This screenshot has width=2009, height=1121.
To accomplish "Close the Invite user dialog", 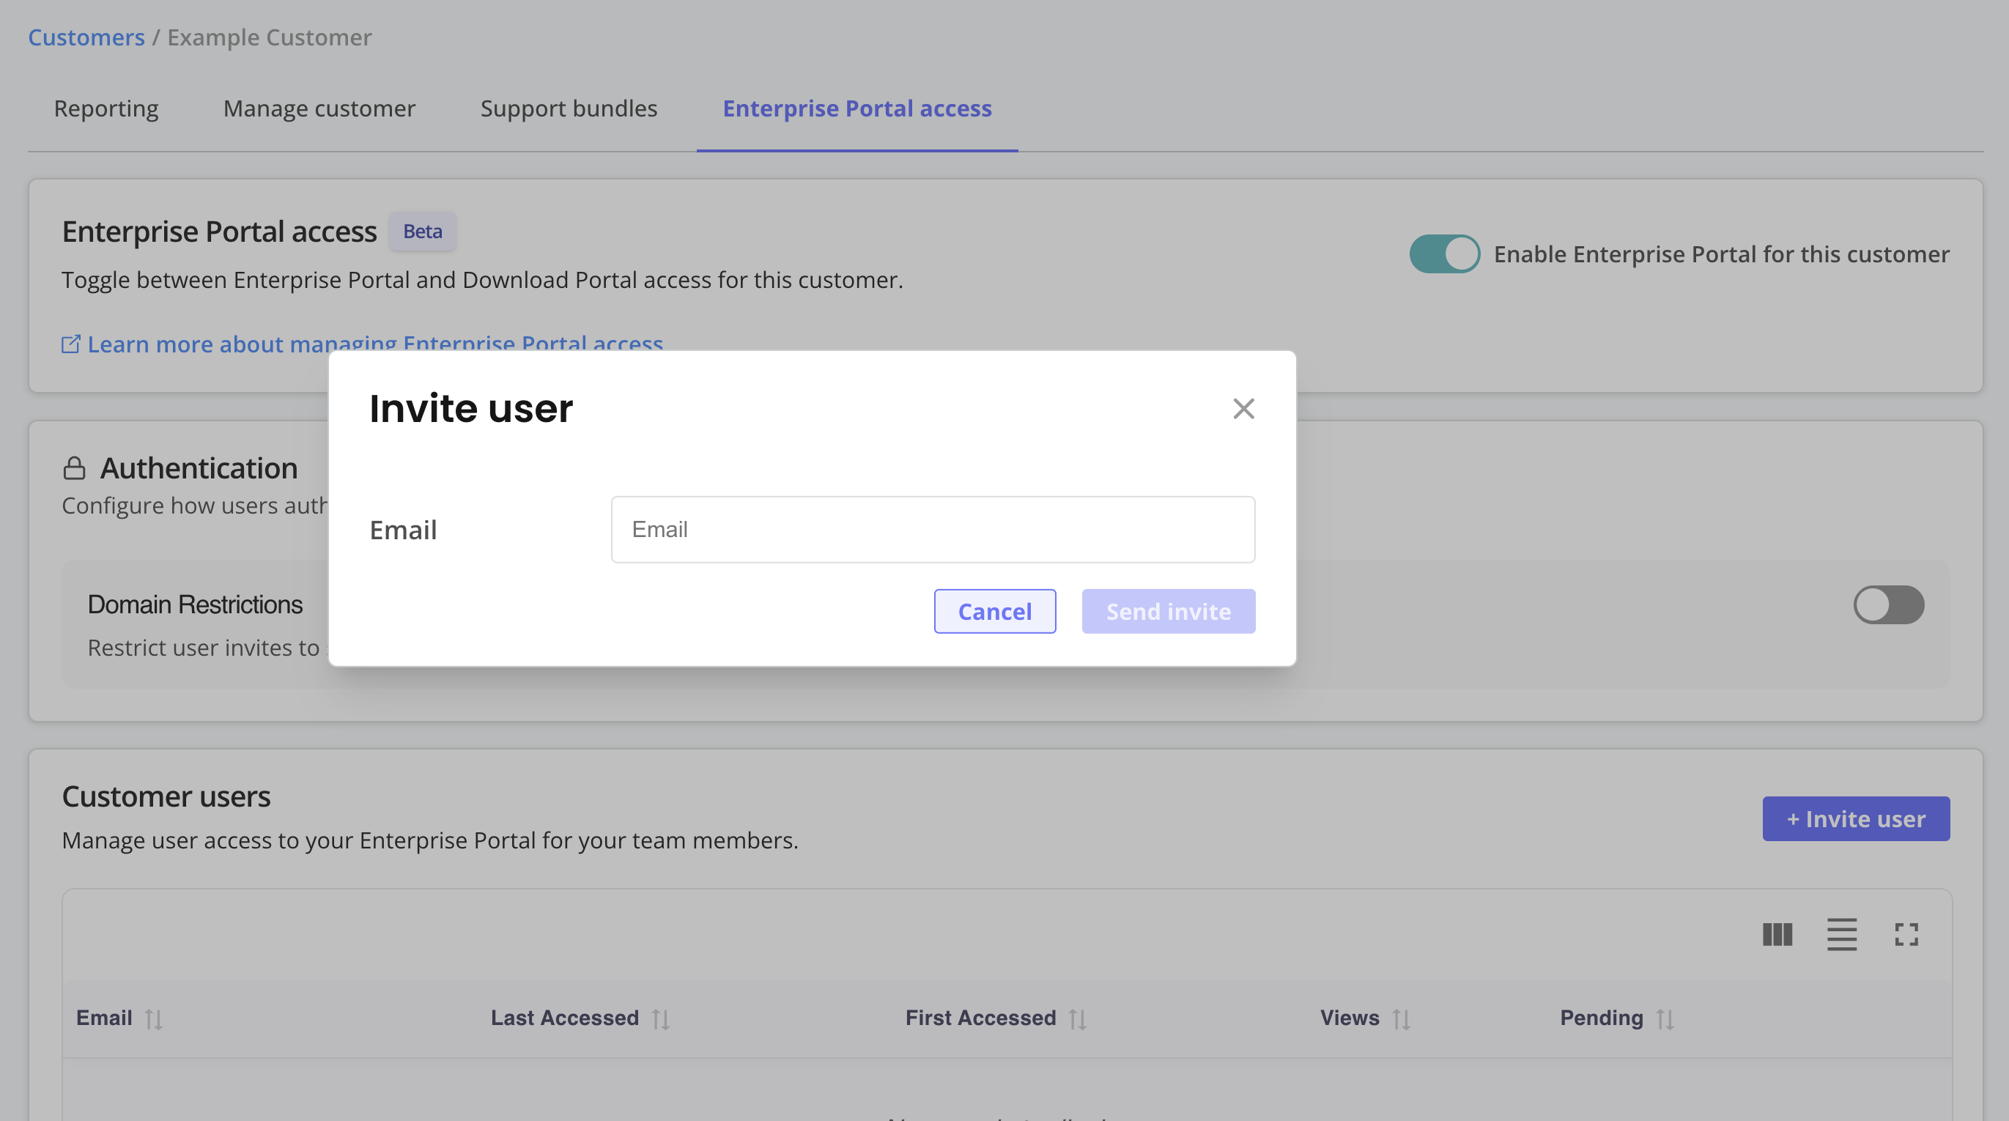I will pyautogui.click(x=1243, y=408).
